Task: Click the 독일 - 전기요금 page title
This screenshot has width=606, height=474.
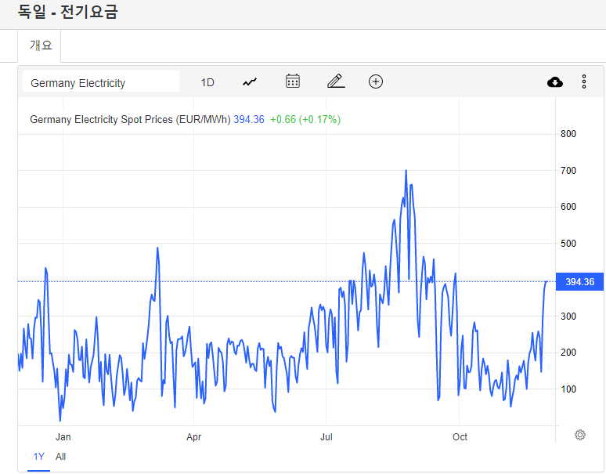Action: pos(68,11)
